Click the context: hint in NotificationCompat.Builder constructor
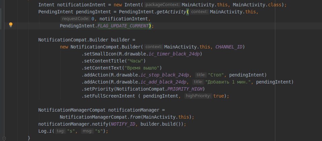This screenshot has height=141, width=322. 154,47
